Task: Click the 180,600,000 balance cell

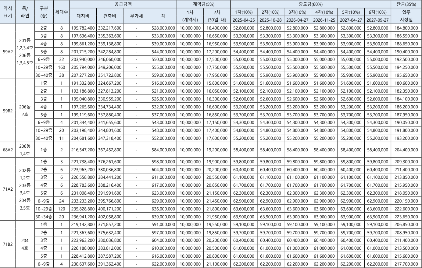Action: coord(406,83)
